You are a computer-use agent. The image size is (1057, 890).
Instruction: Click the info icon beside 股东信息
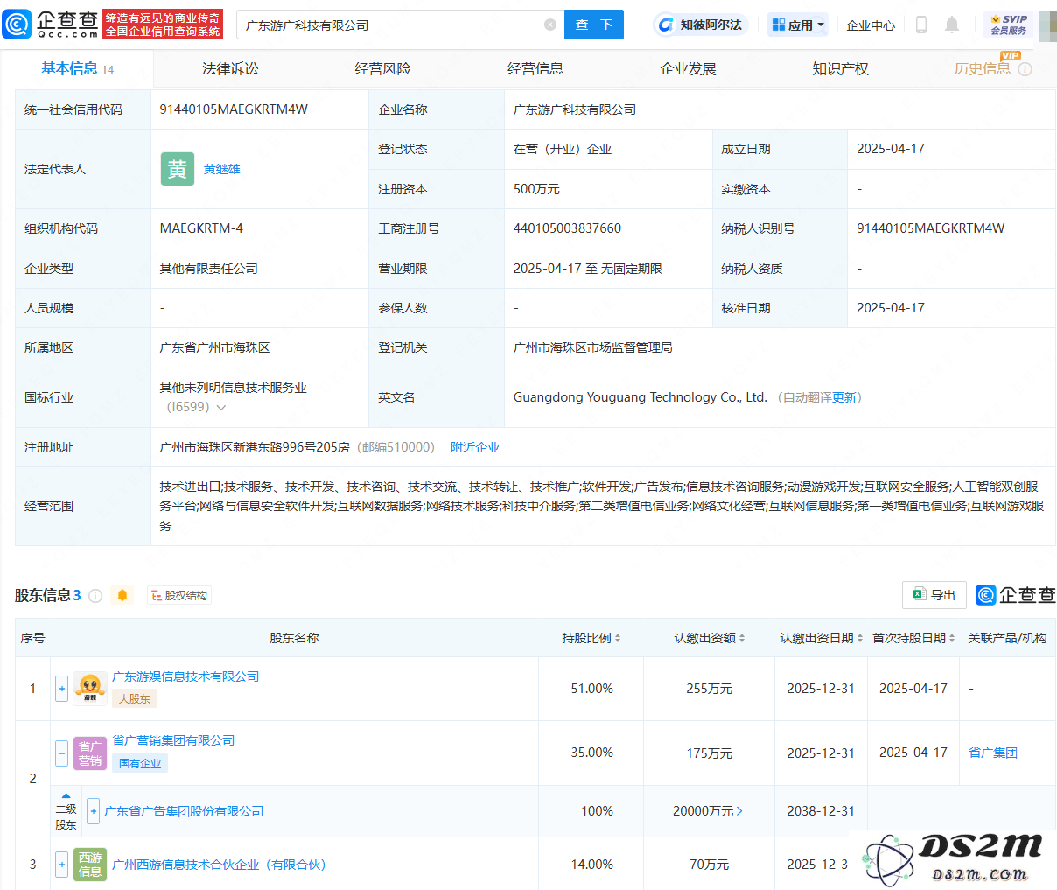tap(95, 596)
